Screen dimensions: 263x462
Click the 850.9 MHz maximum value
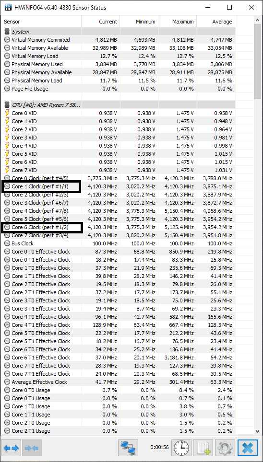[180, 252]
